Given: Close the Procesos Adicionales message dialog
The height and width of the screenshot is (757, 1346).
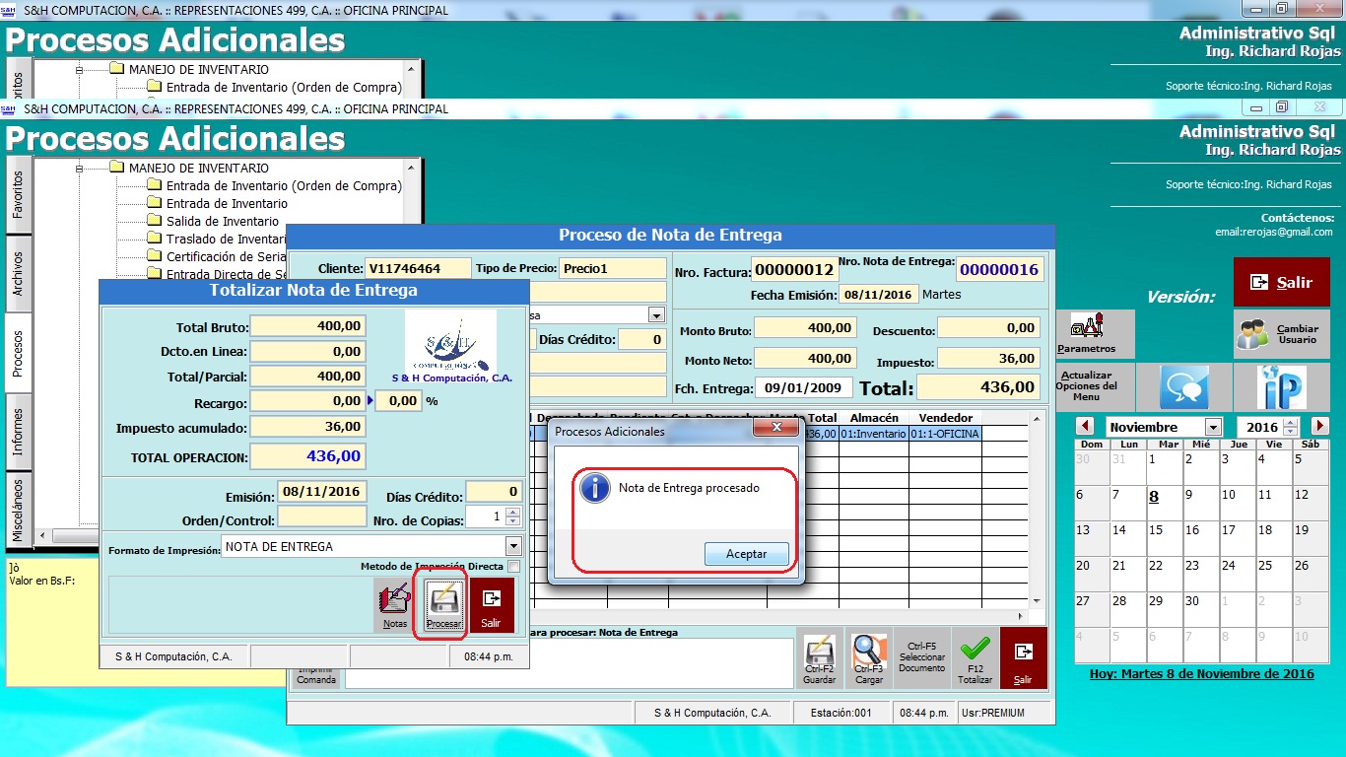Looking at the screenshot, I should tap(774, 428).
